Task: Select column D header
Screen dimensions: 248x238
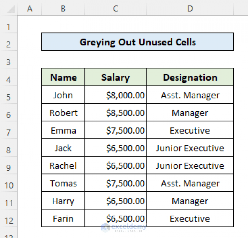Action: coord(190,8)
